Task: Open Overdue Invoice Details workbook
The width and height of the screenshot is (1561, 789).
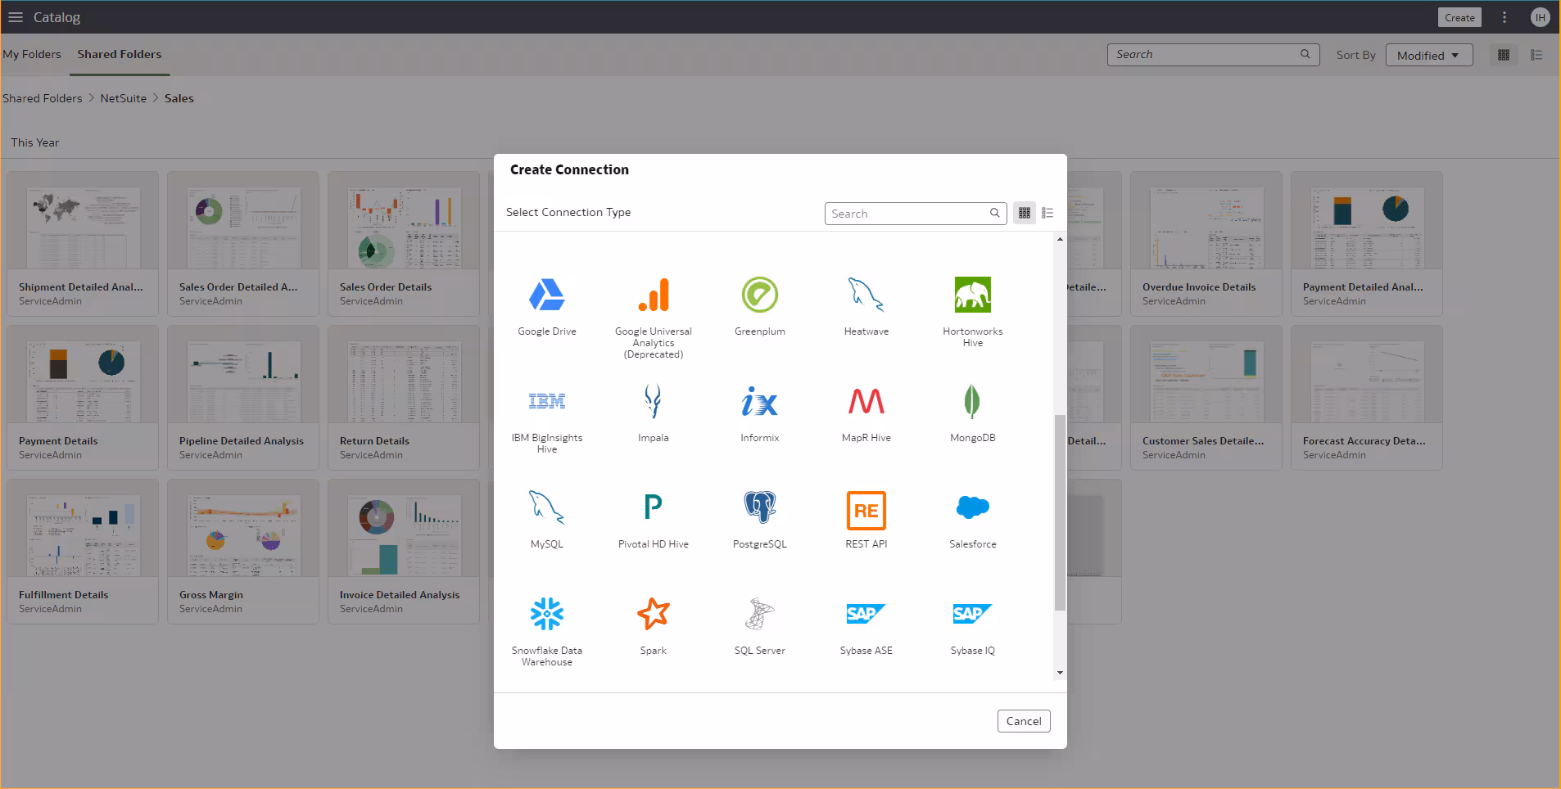Action: click(x=1206, y=243)
